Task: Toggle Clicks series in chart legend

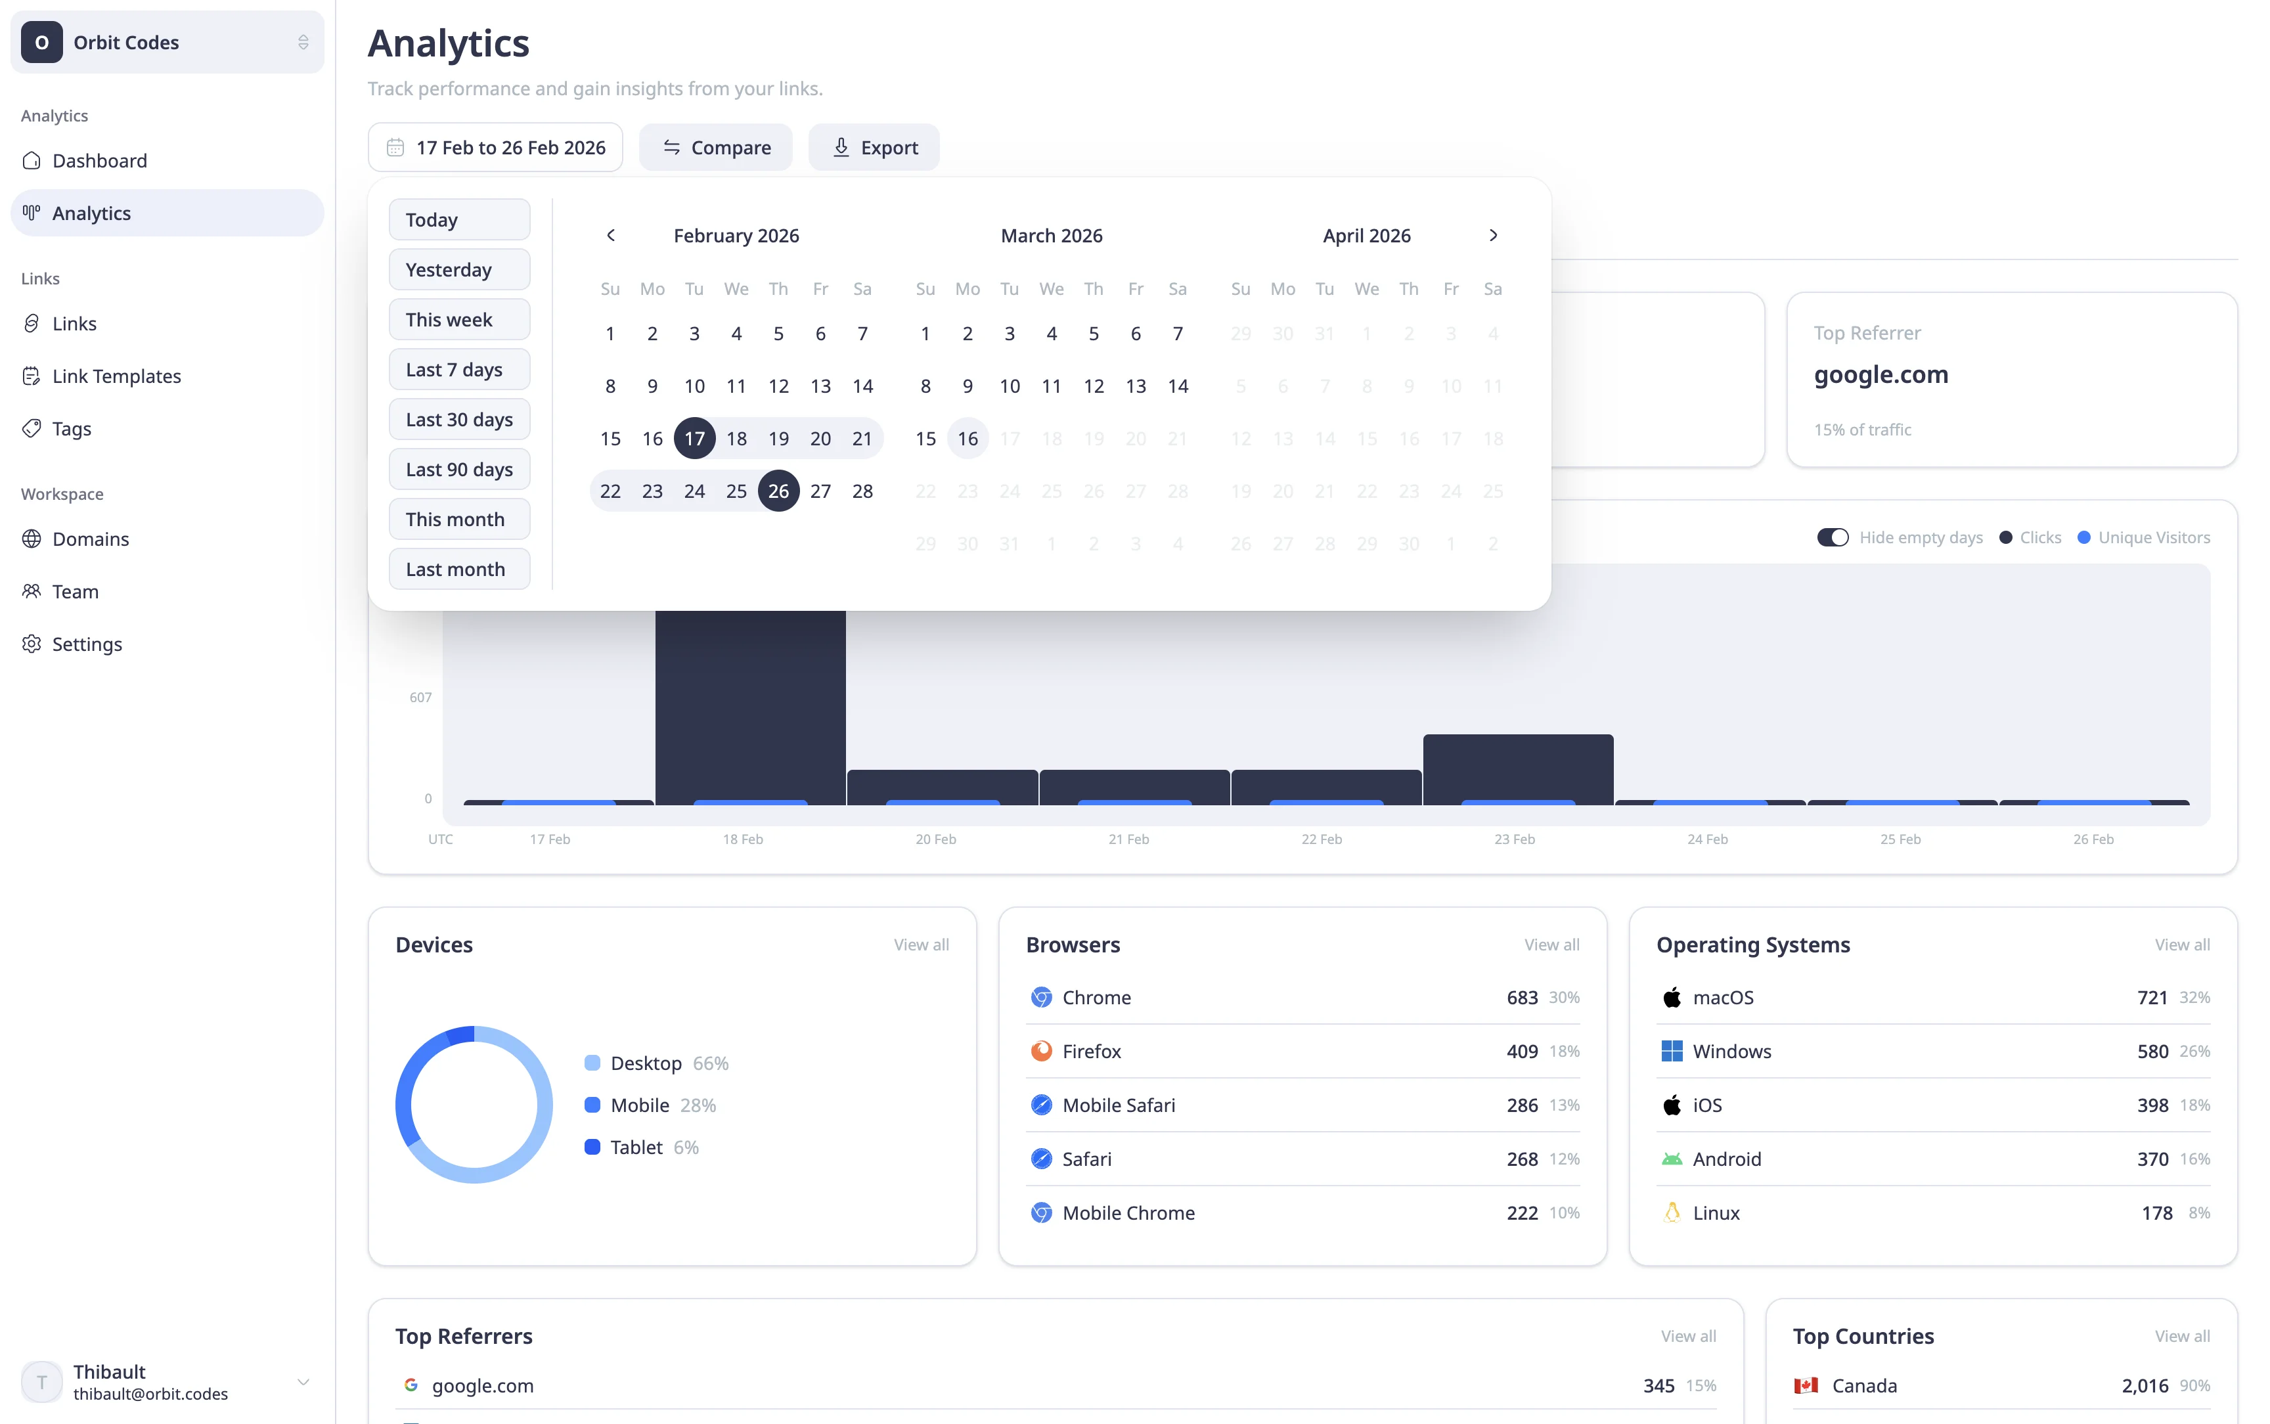Action: click(2030, 538)
